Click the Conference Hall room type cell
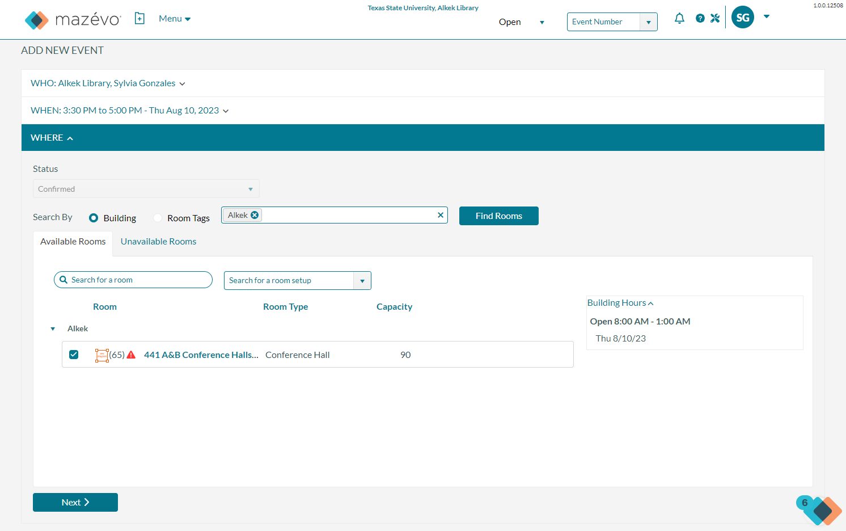Image resolution: width=846 pixels, height=531 pixels. click(x=297, y=355)
